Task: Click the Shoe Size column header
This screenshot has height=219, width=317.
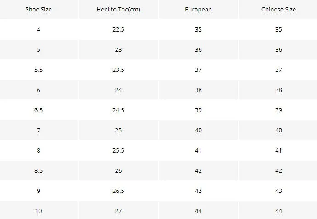Action: point(39,10)
